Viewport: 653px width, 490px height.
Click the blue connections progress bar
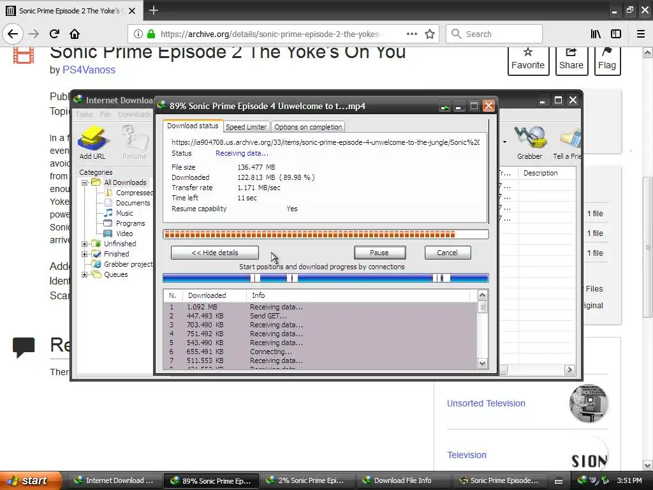point(326,278)
